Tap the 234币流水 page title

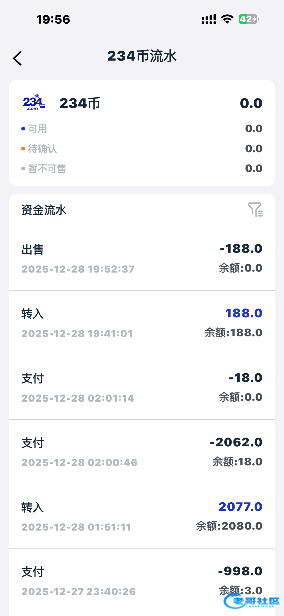point(142,56)
